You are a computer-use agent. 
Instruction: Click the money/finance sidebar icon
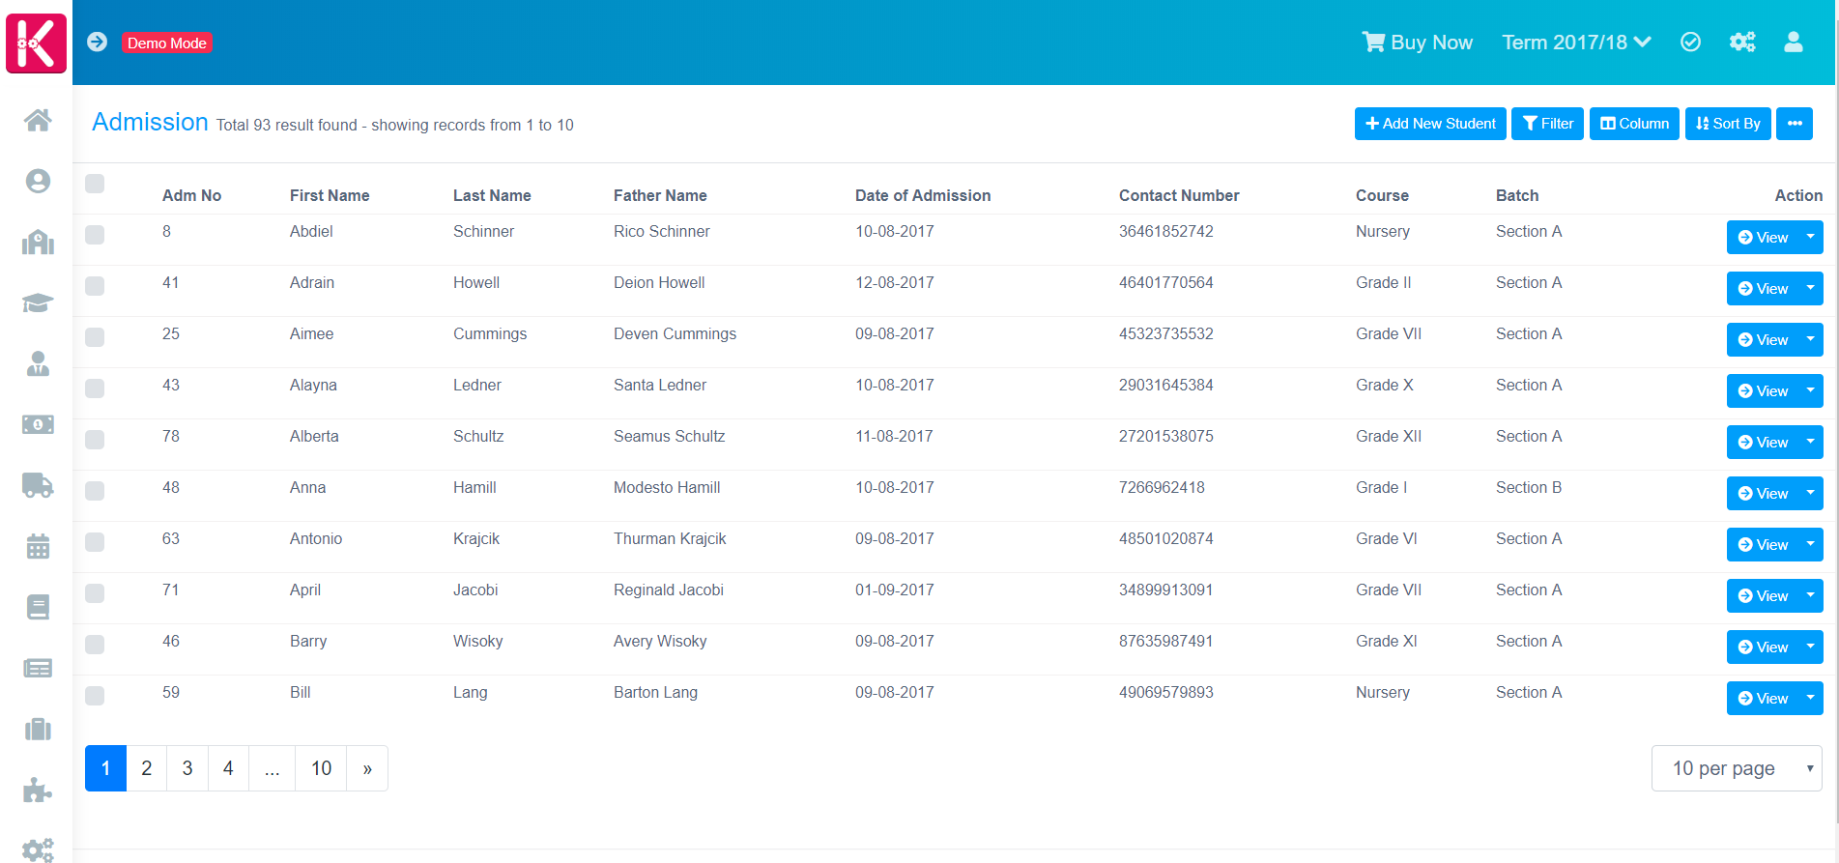[38, 424]
